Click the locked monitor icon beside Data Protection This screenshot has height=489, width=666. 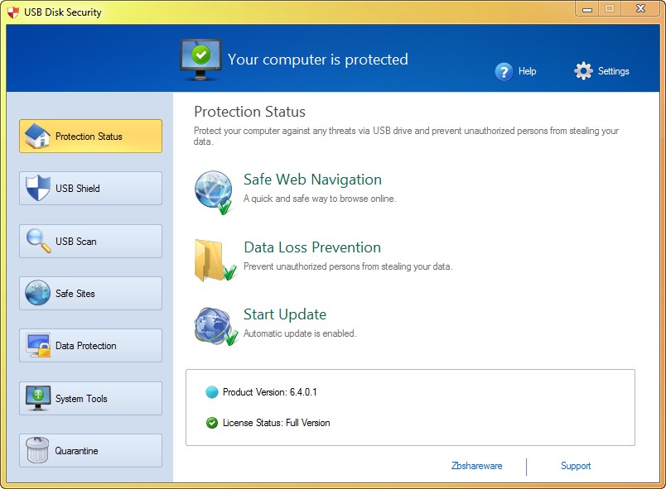pos(38,345)
